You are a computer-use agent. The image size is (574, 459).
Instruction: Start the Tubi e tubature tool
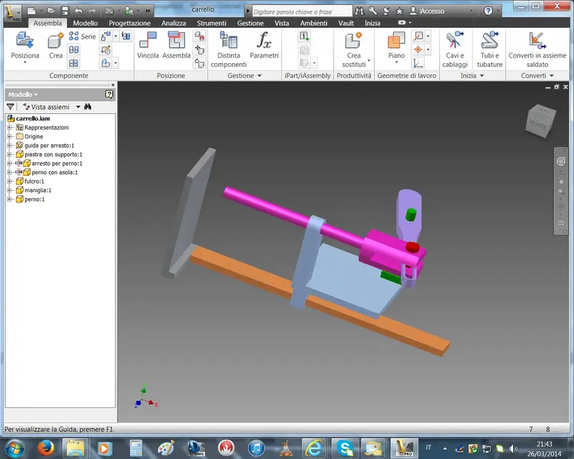[489, 49]
